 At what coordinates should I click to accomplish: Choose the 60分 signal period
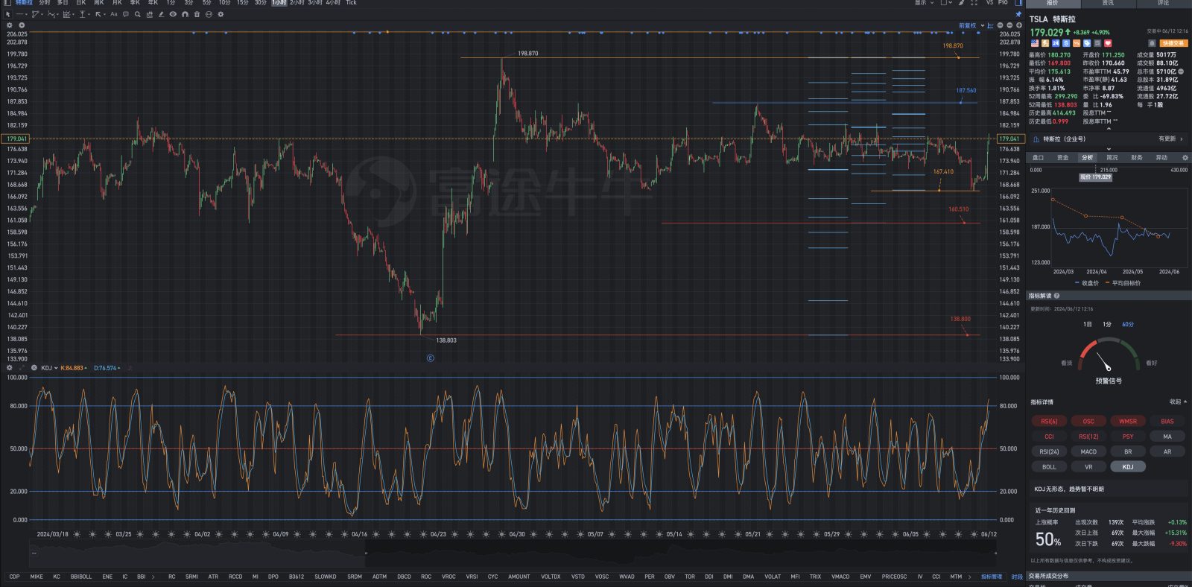tap(1128, 325)
